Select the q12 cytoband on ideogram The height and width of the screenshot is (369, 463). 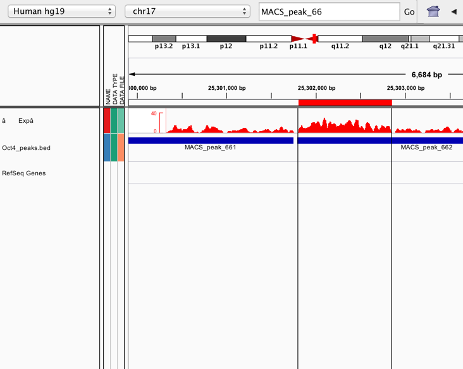[x=385, y=39]
